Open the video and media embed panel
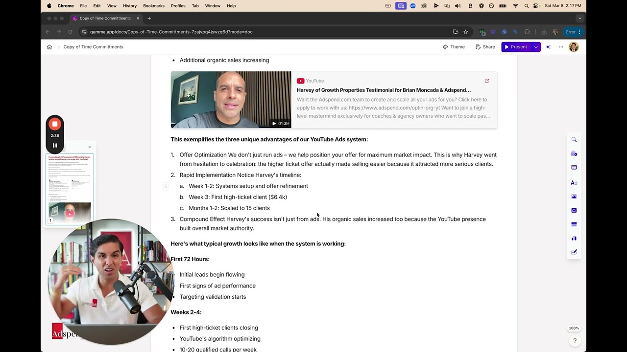The width and height of the screenshot is (627, 352). [574, 210]
